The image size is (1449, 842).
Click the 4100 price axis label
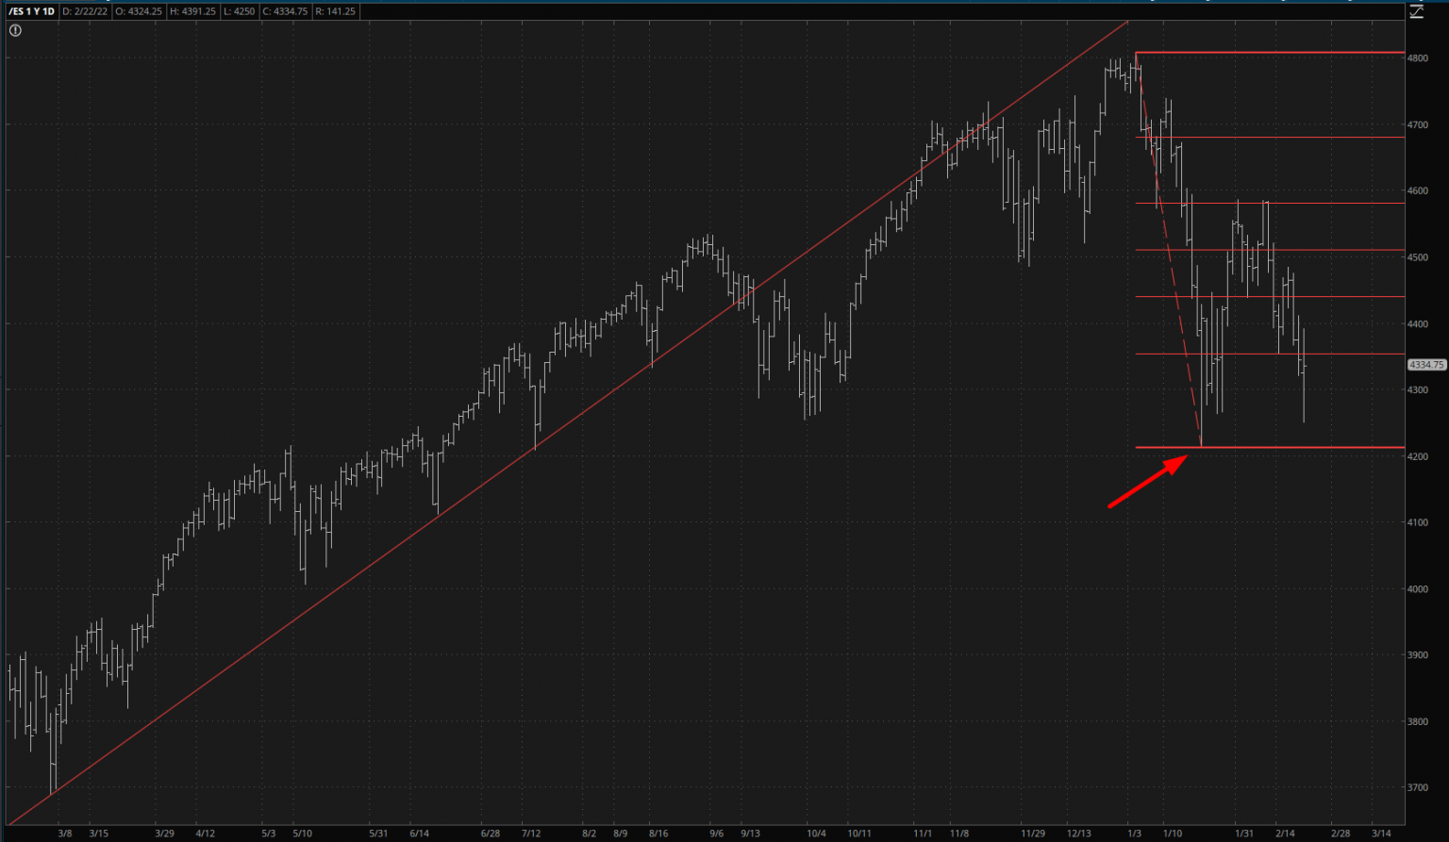tap(1418, 522)
